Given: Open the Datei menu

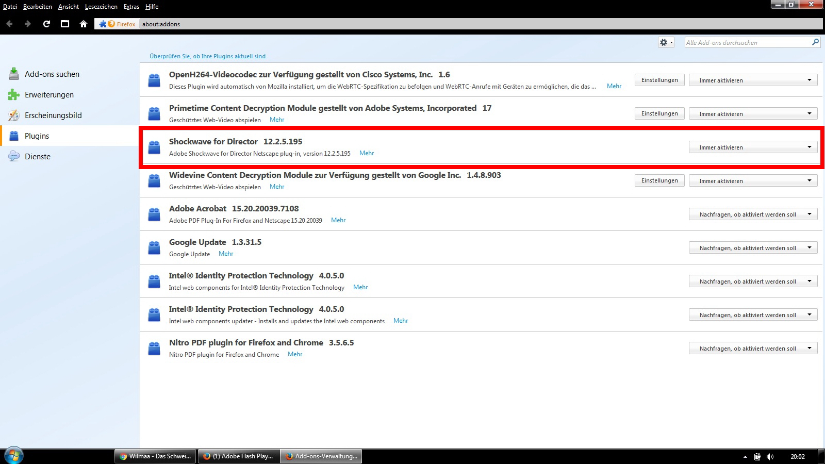Looking at the screenshot, I should coord(10,7).
